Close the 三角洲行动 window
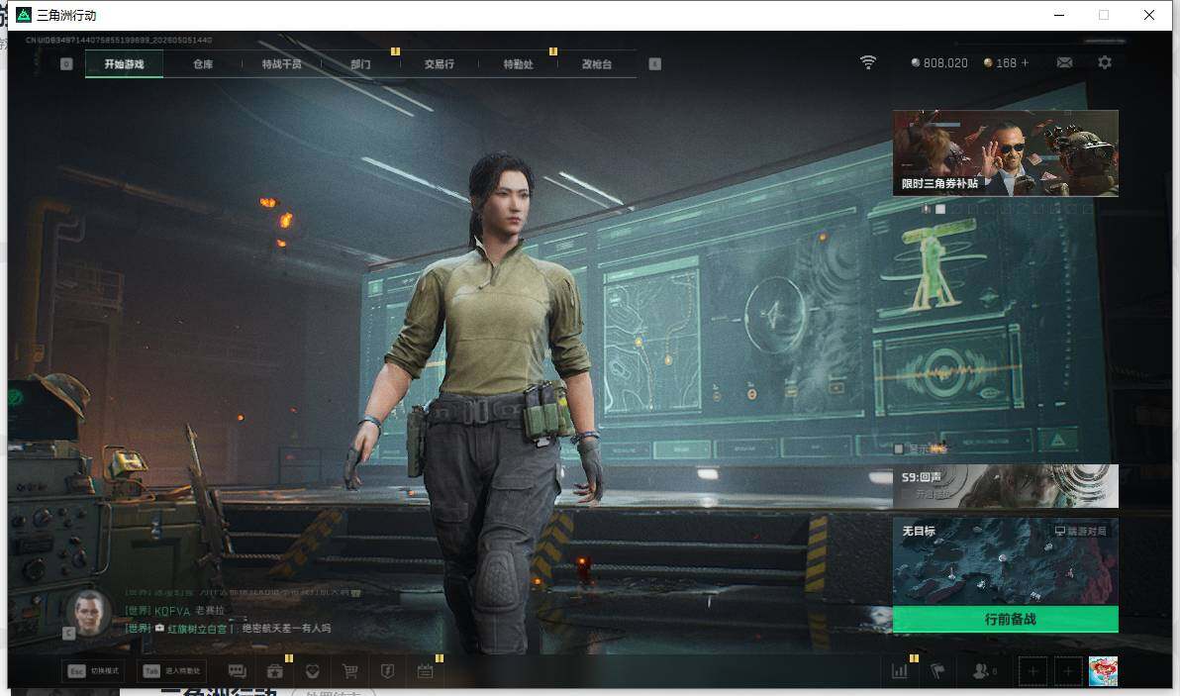This screenshot has height=696, width=1180. 1149,15
